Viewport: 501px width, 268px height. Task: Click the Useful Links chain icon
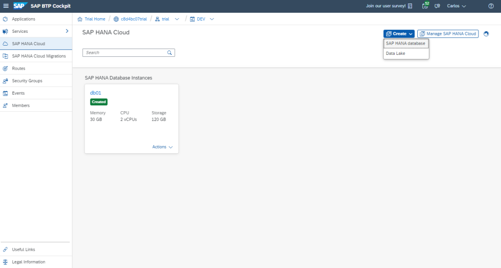click(5, 249)
